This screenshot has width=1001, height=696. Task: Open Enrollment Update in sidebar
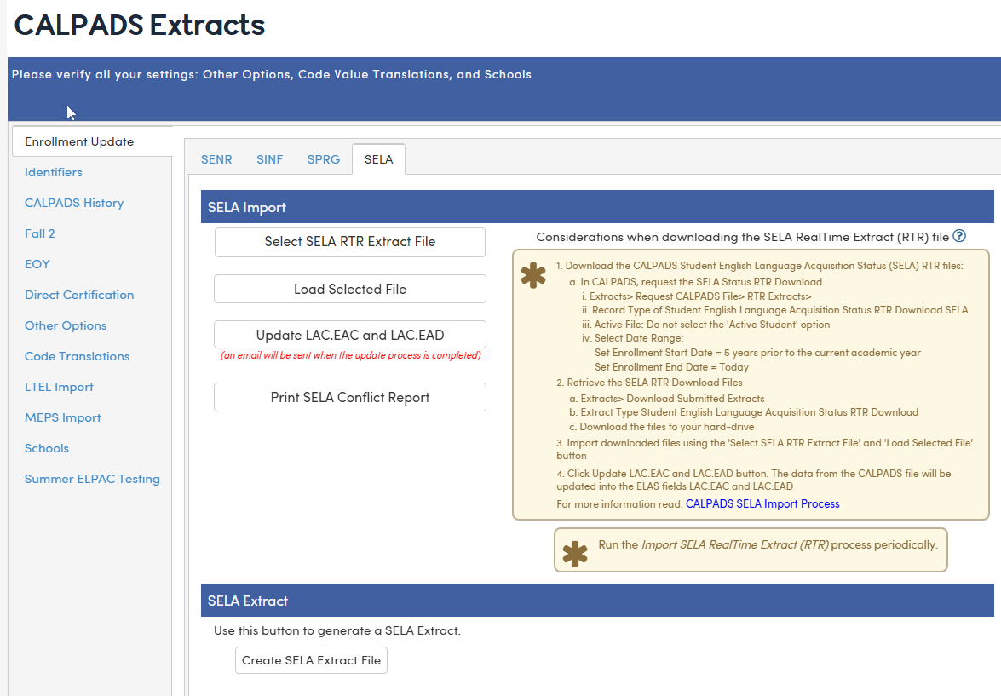coord(93,141)
